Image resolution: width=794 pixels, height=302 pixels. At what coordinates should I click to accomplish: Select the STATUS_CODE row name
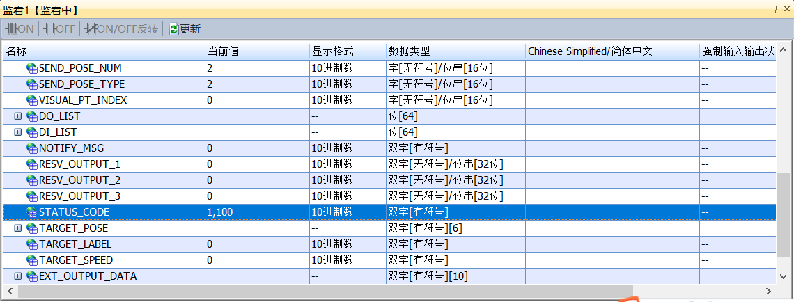(74, 212)
